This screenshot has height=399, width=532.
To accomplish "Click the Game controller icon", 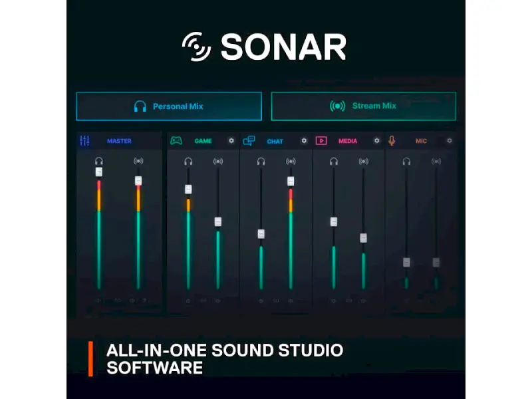I will click(x=176, y=140).
